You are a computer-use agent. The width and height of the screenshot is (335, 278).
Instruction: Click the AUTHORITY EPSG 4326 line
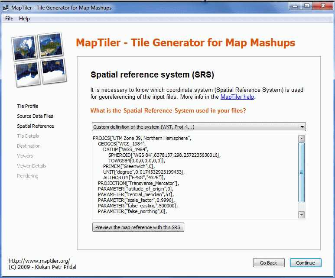click(x=134, y=178)
